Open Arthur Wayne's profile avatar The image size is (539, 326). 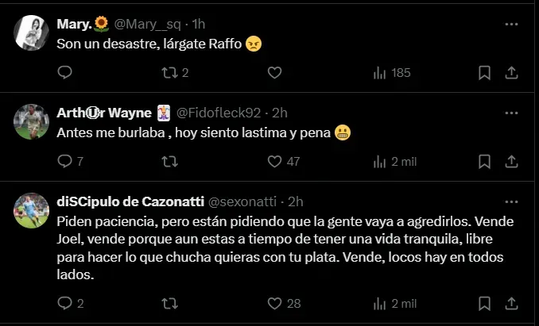tap(32, 120)
